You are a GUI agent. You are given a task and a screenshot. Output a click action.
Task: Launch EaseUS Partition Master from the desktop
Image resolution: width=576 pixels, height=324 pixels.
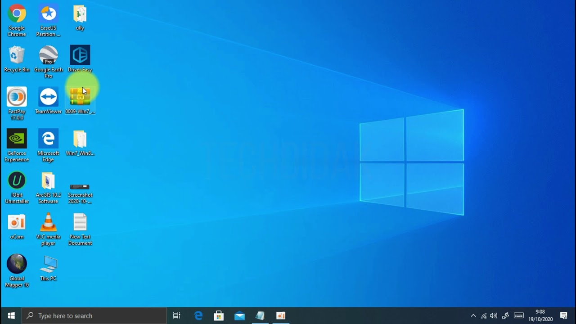[x=48, y=21]
